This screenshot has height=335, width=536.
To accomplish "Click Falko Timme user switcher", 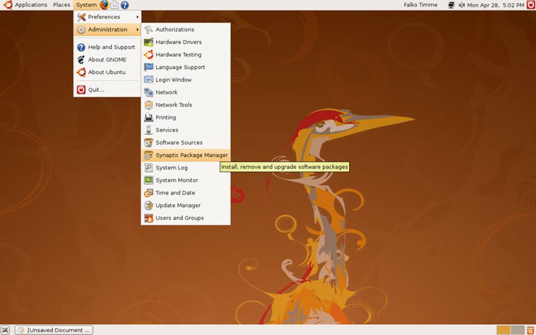I will point(420,5).
